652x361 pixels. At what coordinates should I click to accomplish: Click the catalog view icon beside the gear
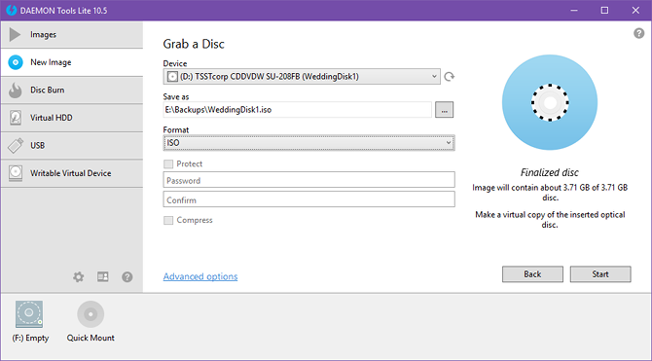point(103,276)
